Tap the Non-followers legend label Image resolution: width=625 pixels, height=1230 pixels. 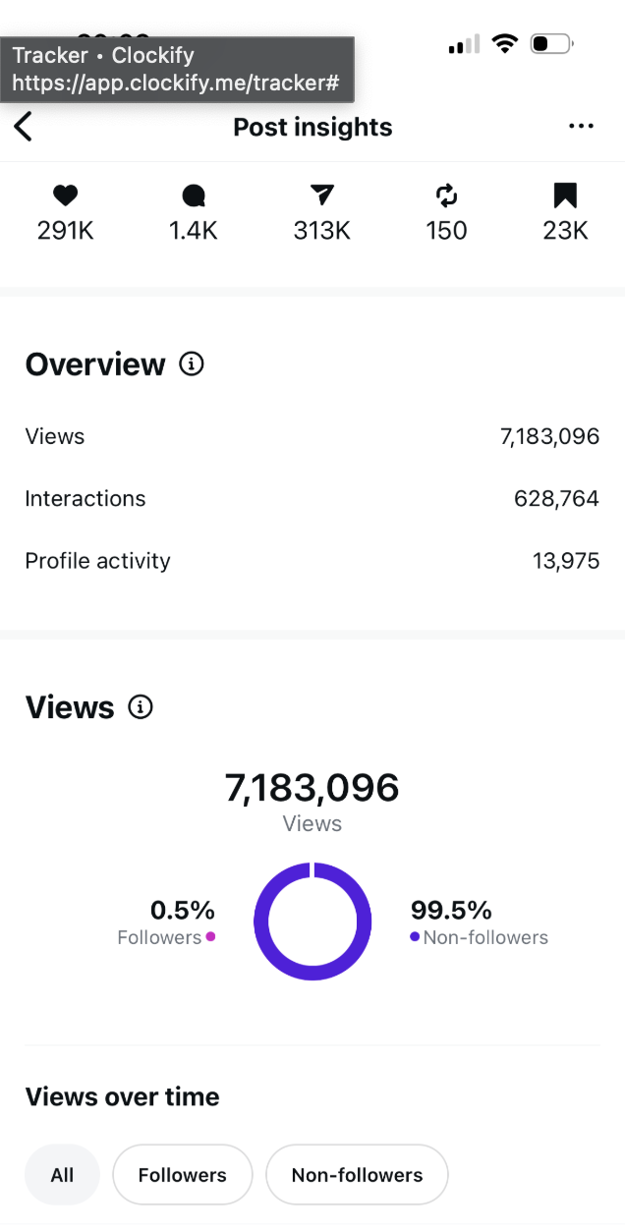[x=485, y=937]
